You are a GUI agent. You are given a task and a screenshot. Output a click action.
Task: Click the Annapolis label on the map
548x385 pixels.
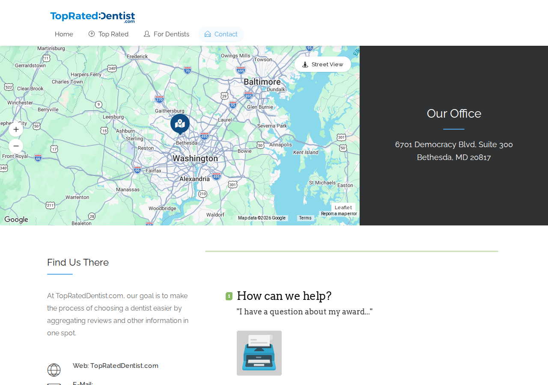click(x=280, y=145)
